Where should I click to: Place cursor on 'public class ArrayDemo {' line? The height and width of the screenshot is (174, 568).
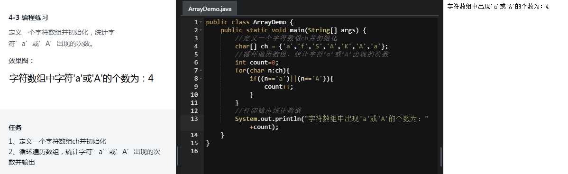point(249,22)
